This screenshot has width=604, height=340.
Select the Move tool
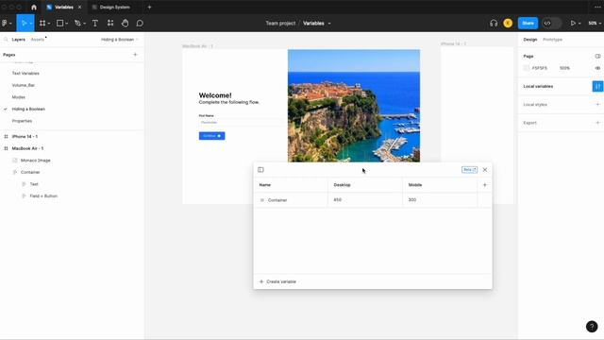[24, 23]
